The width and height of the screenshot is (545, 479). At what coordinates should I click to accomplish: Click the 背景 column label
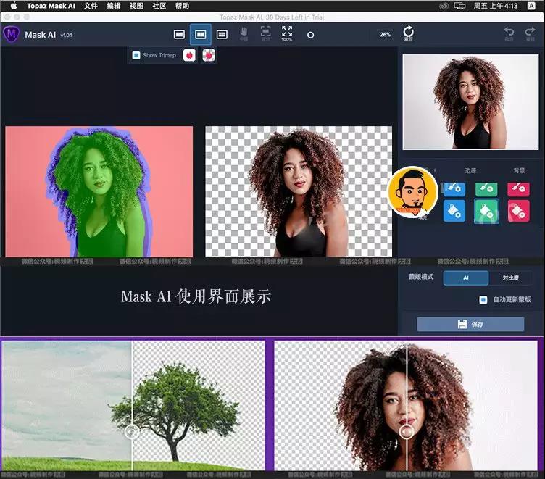pyautogui.click(x=520, y=171)
